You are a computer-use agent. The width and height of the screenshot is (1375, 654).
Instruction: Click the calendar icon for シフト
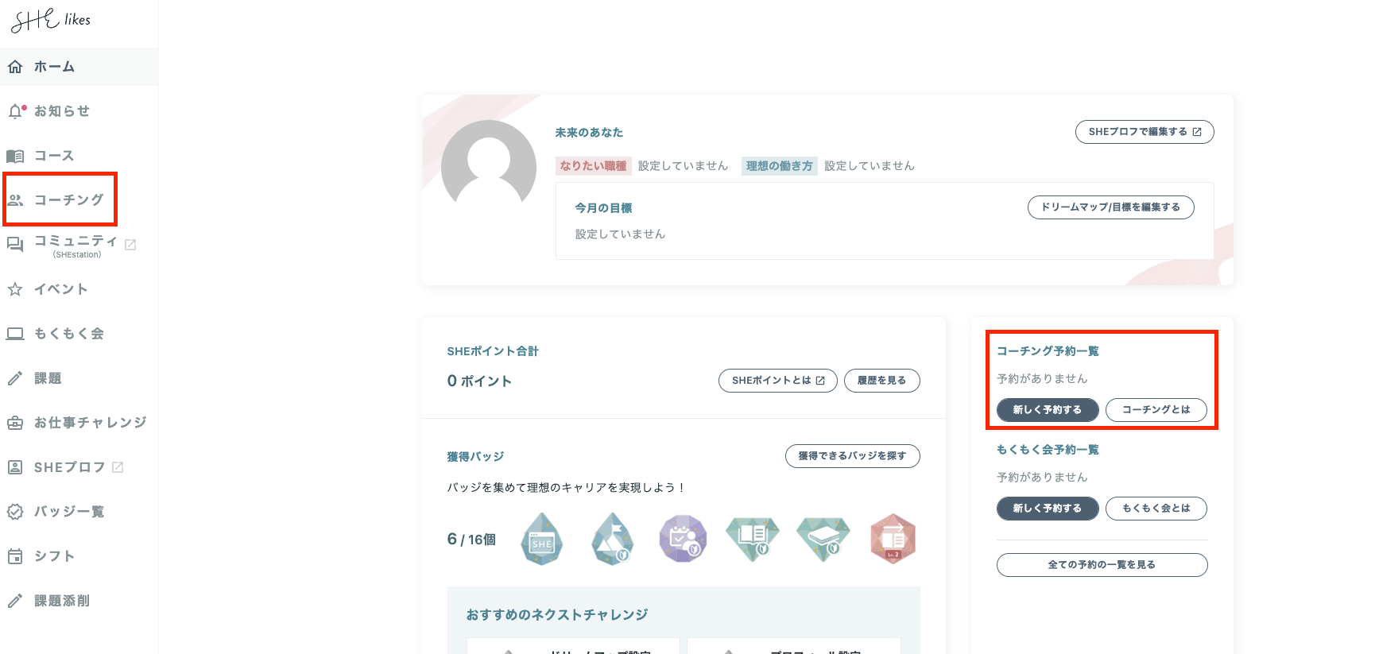[x=15, y=556]
